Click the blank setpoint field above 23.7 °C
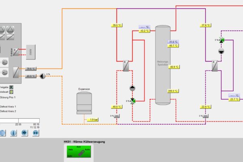This screenshot has width=243, height=162. (x=234, y=96)
